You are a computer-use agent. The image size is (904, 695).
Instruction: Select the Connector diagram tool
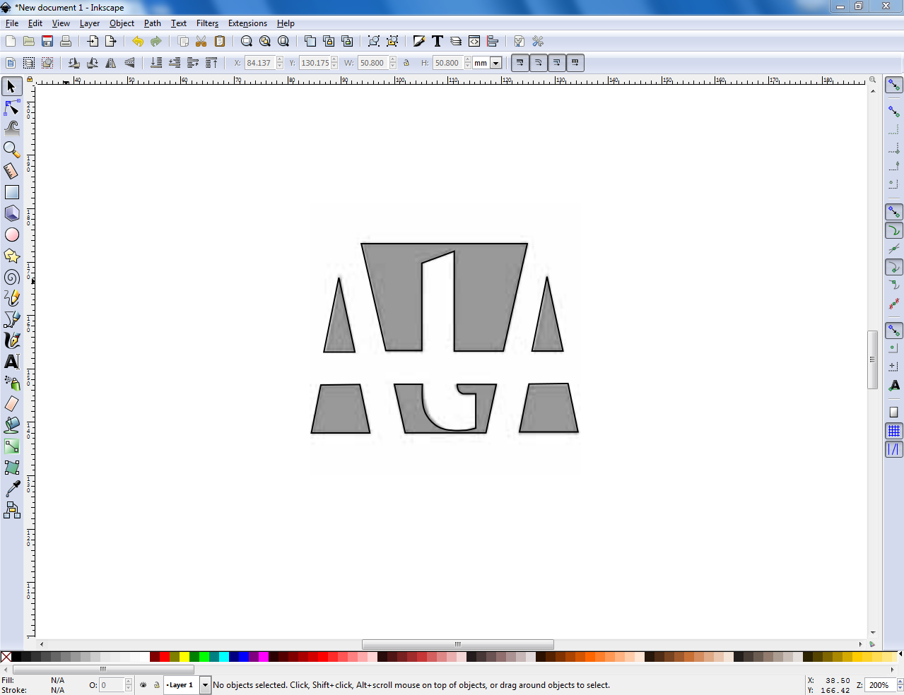(11, 510)
